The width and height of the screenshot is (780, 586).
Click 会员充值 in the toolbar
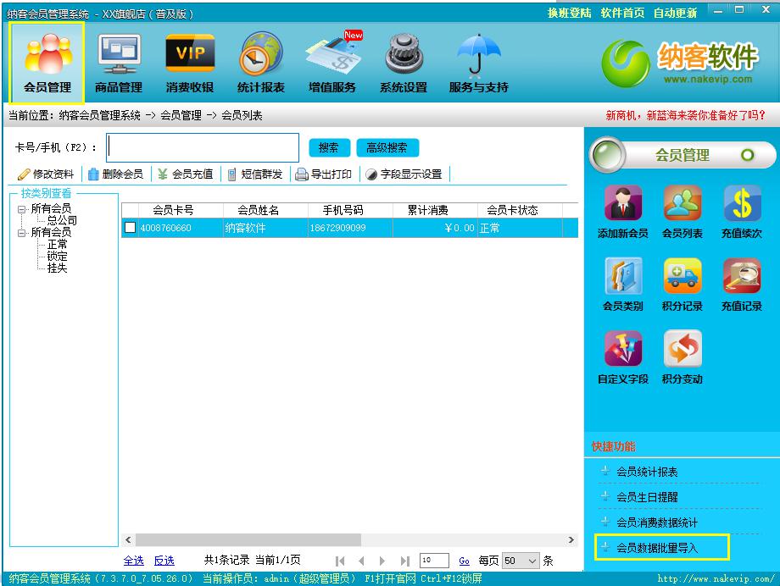point(186,174)
